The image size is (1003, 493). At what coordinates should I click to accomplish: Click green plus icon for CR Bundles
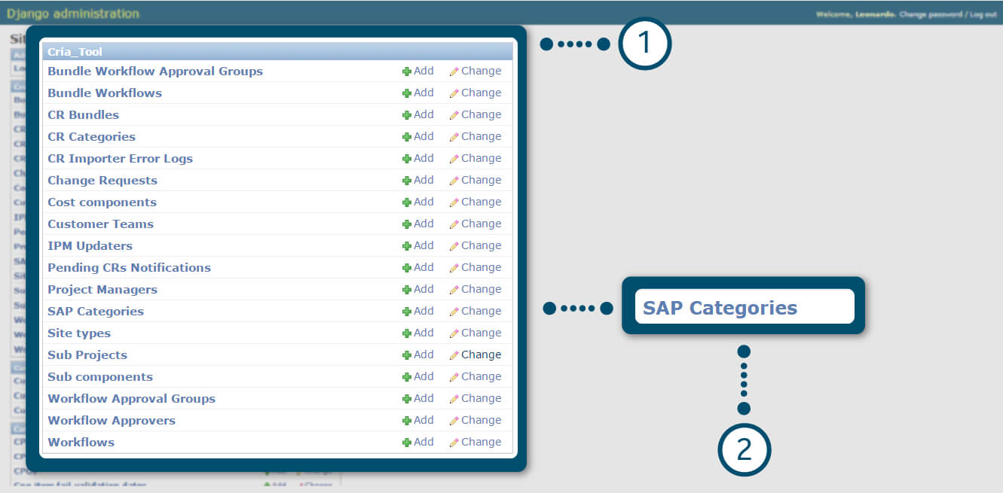[x=407, y=115]
